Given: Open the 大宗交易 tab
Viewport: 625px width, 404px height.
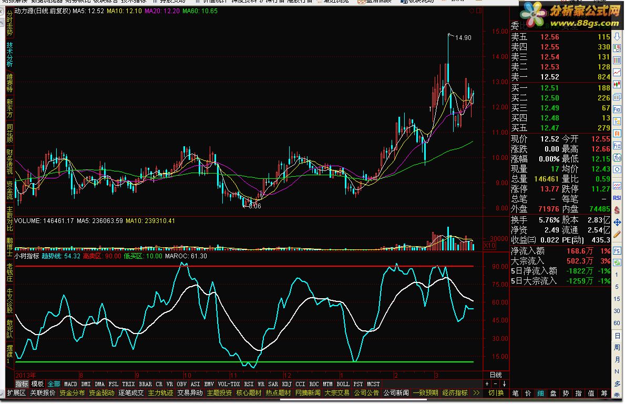Looking at the screenshot, I should coord(337,393).
